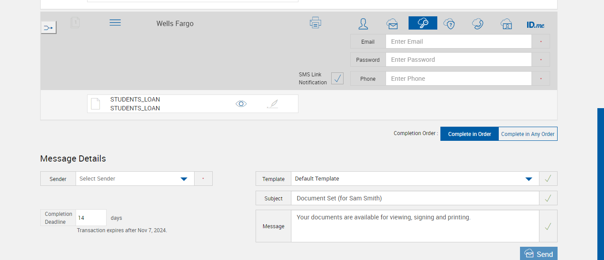
Task: Toggle view eye for STUDENTS_LOAN document
Action: tap(241, 104)
